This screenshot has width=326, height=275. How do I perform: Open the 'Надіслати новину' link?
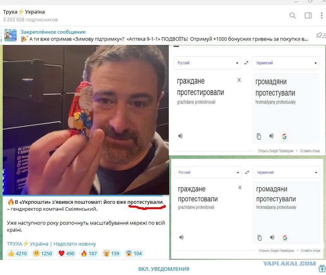coord(75,244)
